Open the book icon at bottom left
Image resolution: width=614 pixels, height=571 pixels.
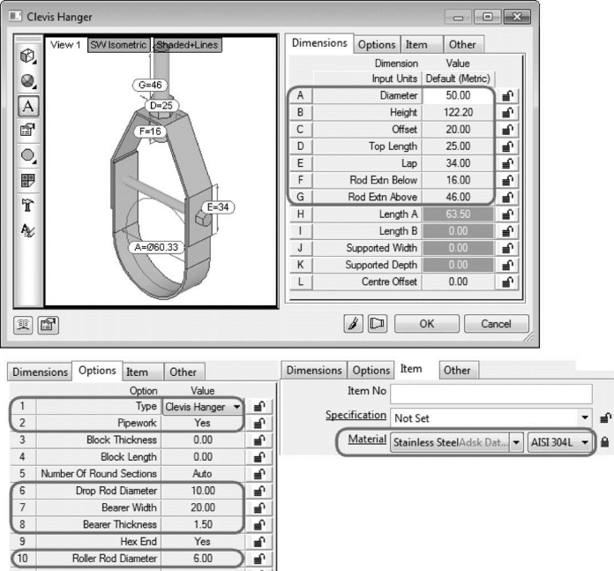(x=23, y=325)
